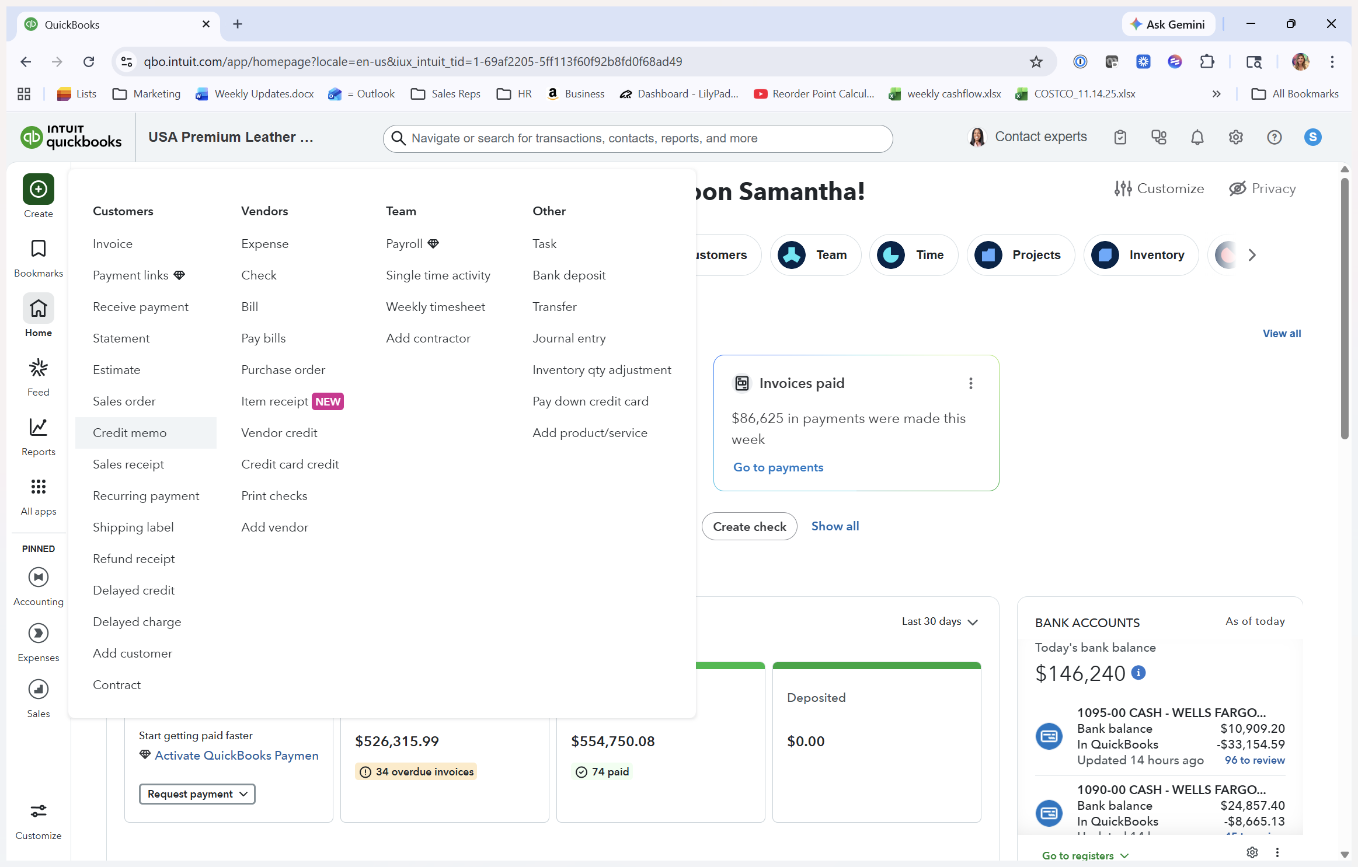Click the help question mark icon
The height and width of the screenshot is (867, 1358).
point(1274,138)
